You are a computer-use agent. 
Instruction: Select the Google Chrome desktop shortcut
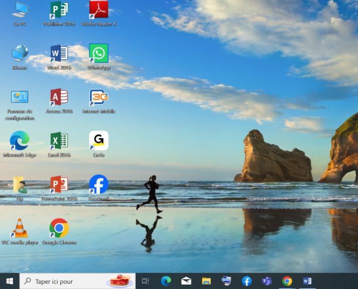pos(59,229)
